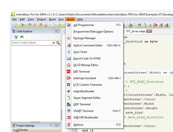Open Seven Segment Editor from green toolbar icon
This screenshot has height=132, width=173.
click(x=145, y=25)
